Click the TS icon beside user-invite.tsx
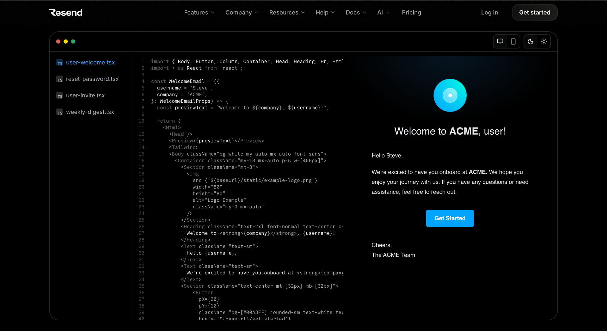 (59, 95)
